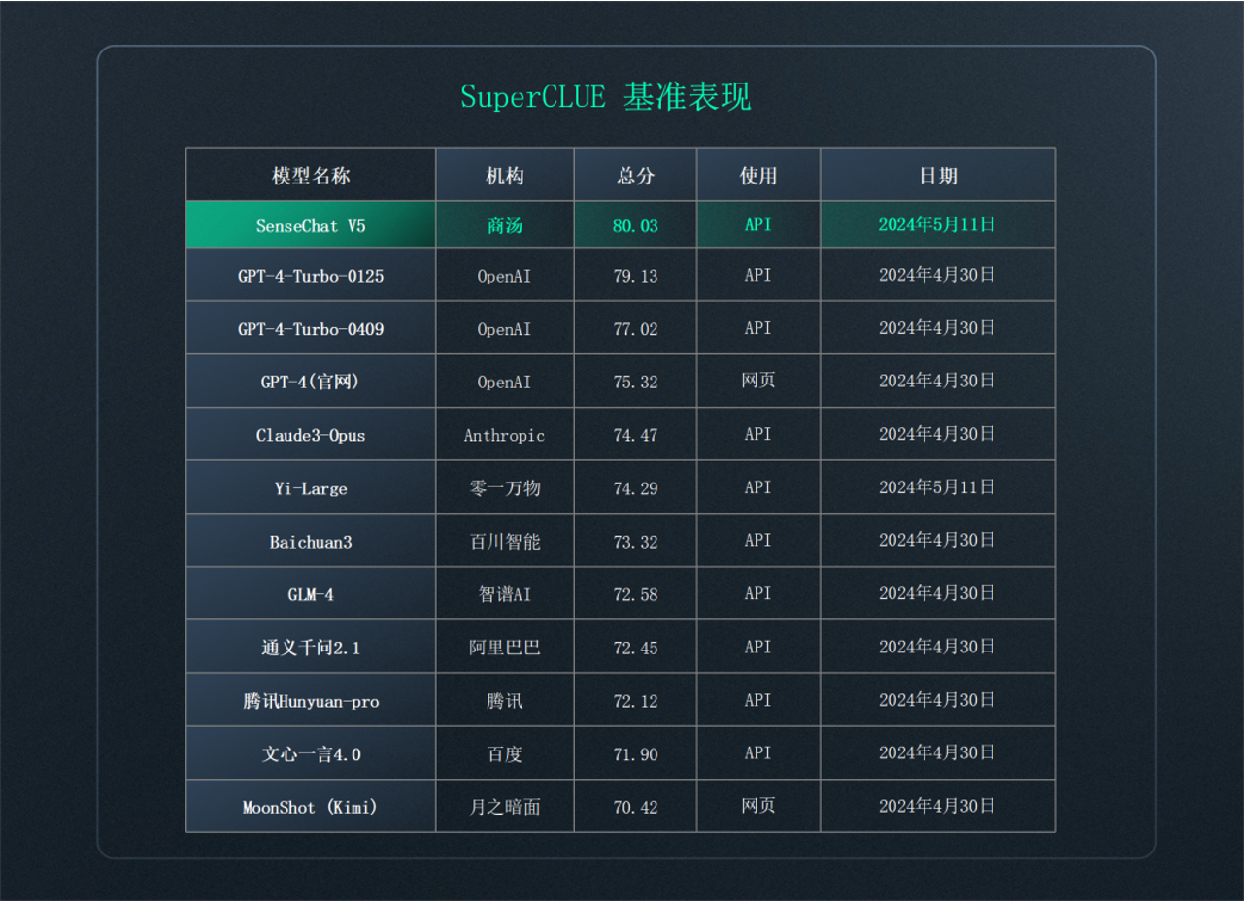This screenshot has width=1245, height=901.
Task: Select the 模型名称 column header
Action: click(x=311, y=176)
